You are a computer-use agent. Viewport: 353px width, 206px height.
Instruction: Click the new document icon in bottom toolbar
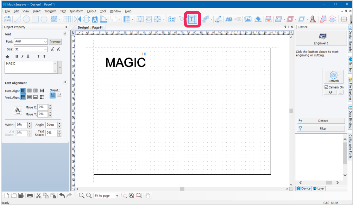[x=7, y=196]
